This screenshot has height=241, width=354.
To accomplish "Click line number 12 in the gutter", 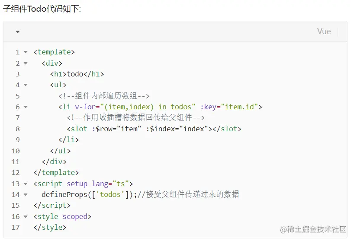I will [16, 173].
